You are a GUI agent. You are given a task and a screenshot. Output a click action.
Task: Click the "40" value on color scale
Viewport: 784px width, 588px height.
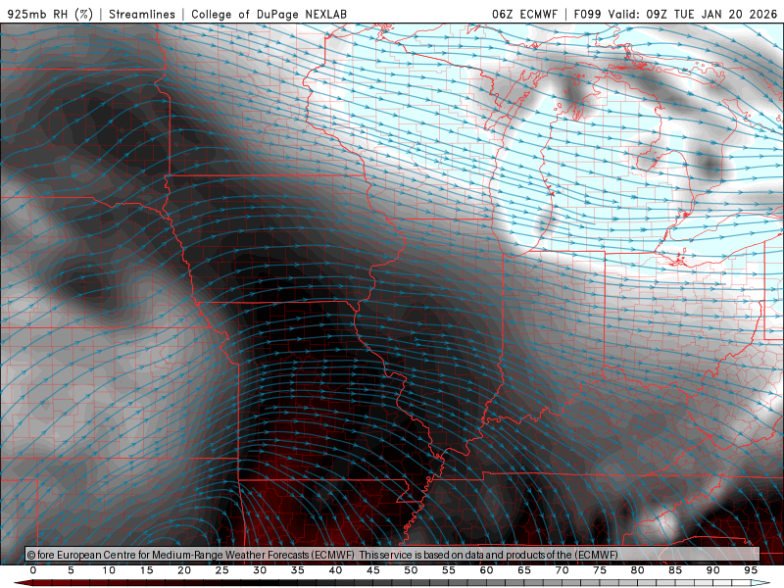(335, 570)
